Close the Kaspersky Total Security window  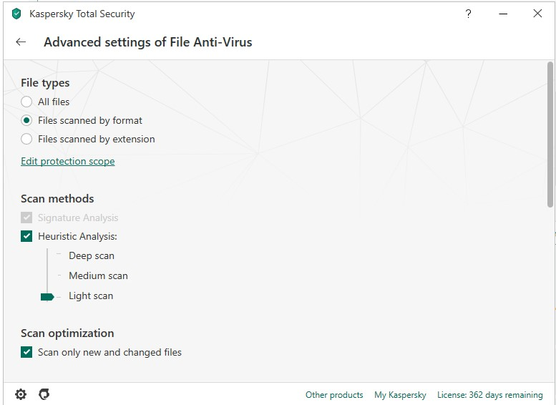point(537,14)
